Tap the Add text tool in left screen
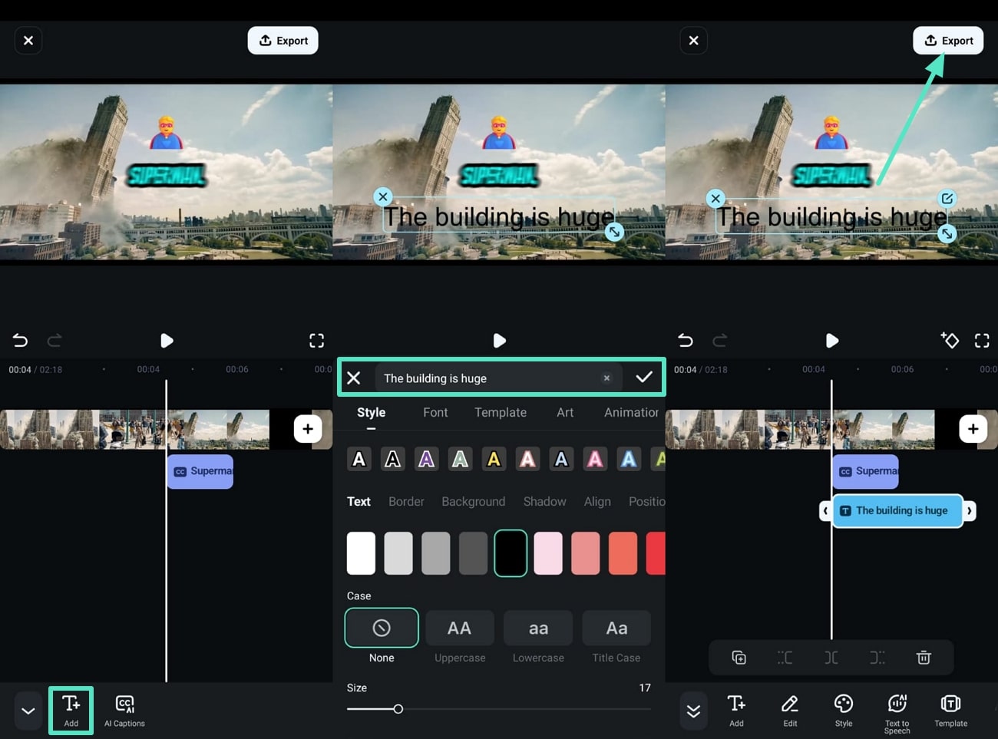The height and width of the screenshot is (739, 998). point(71,711)
